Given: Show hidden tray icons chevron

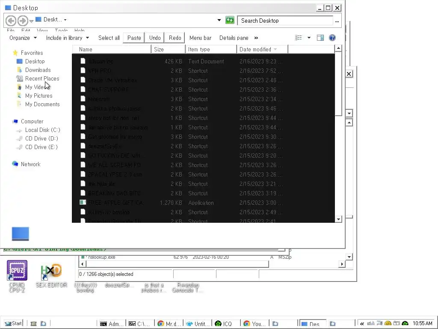Looking at the screenshot, I should click(x=362, y=324).
